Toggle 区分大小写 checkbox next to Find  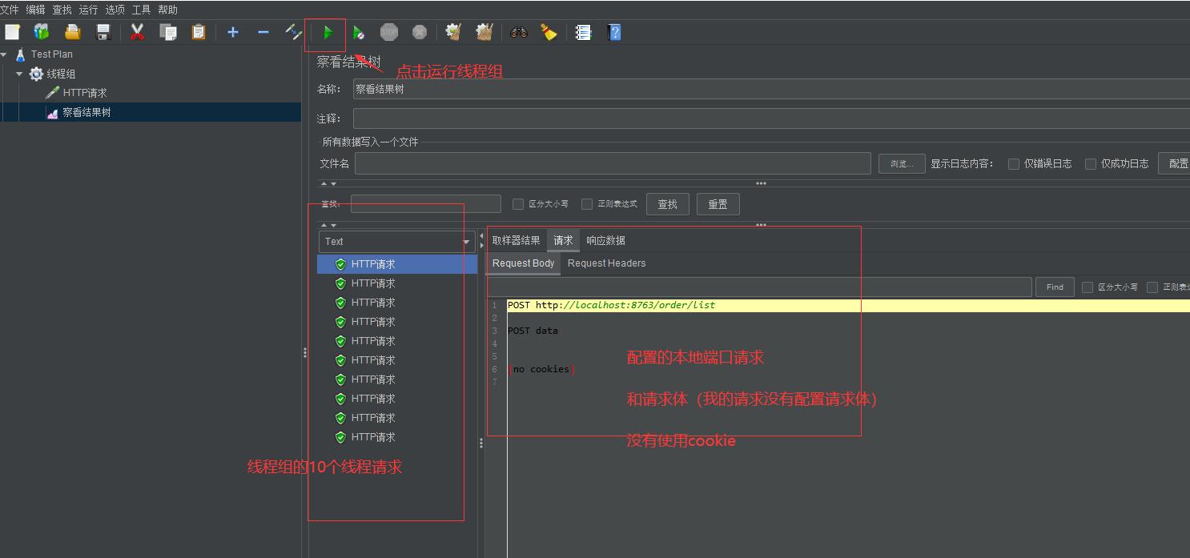pyautogui.click(x=1087, y=287)
